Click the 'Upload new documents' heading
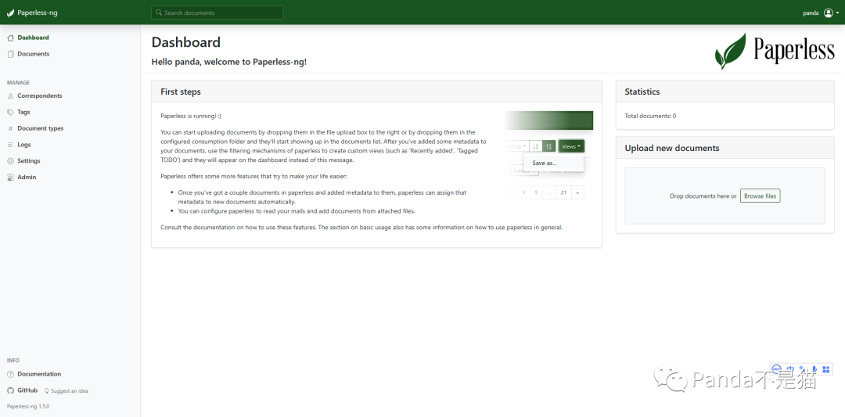Image resolution: width=845 pixels, height=417 pixels. tap(672, 148)
